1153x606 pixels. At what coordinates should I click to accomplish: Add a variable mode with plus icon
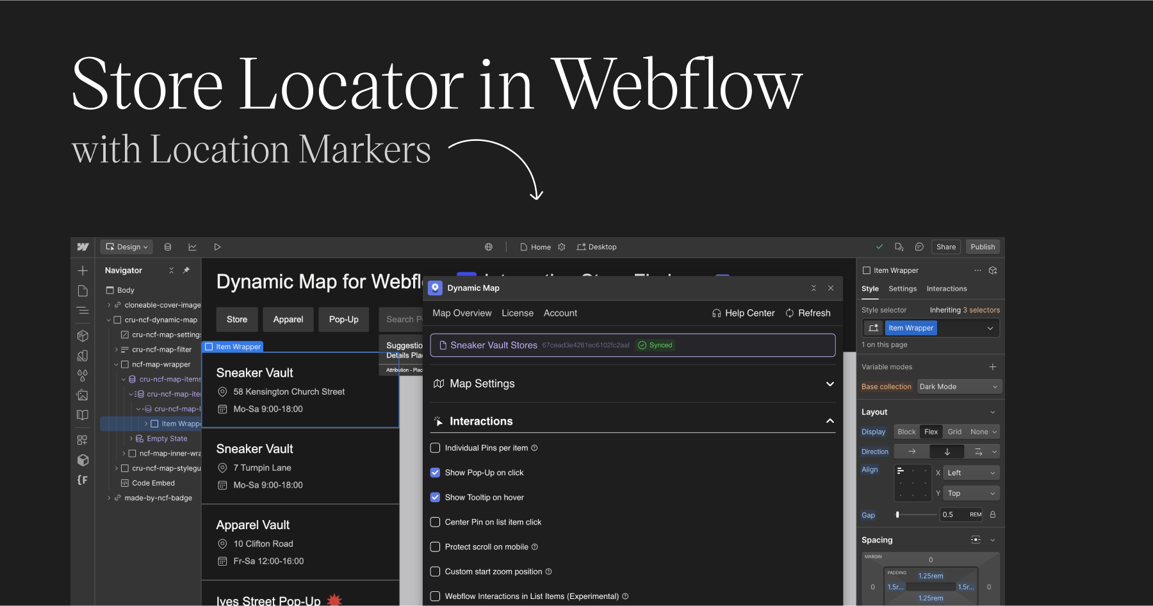coord(993,367)
